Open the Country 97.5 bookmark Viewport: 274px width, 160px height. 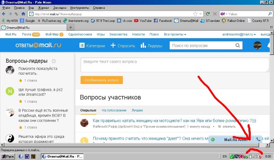258,21
